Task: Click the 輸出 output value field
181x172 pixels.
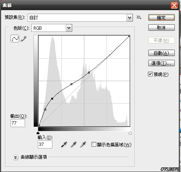Action: [18, 123]
